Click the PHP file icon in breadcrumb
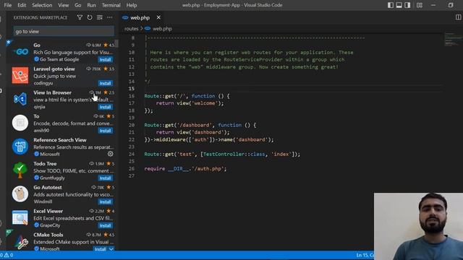The height and width of the screenshot is (260, 463). coord(148,29)
